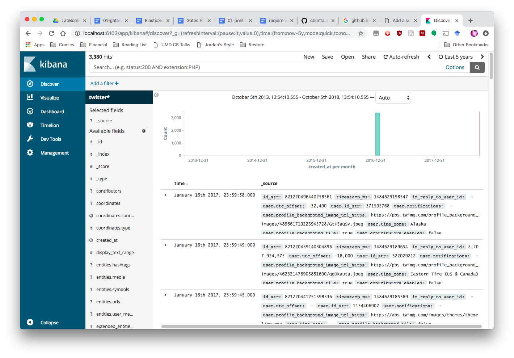The image size is (514, 358).
Task: Click the uBlock shield extension icon
Action: 399,33
